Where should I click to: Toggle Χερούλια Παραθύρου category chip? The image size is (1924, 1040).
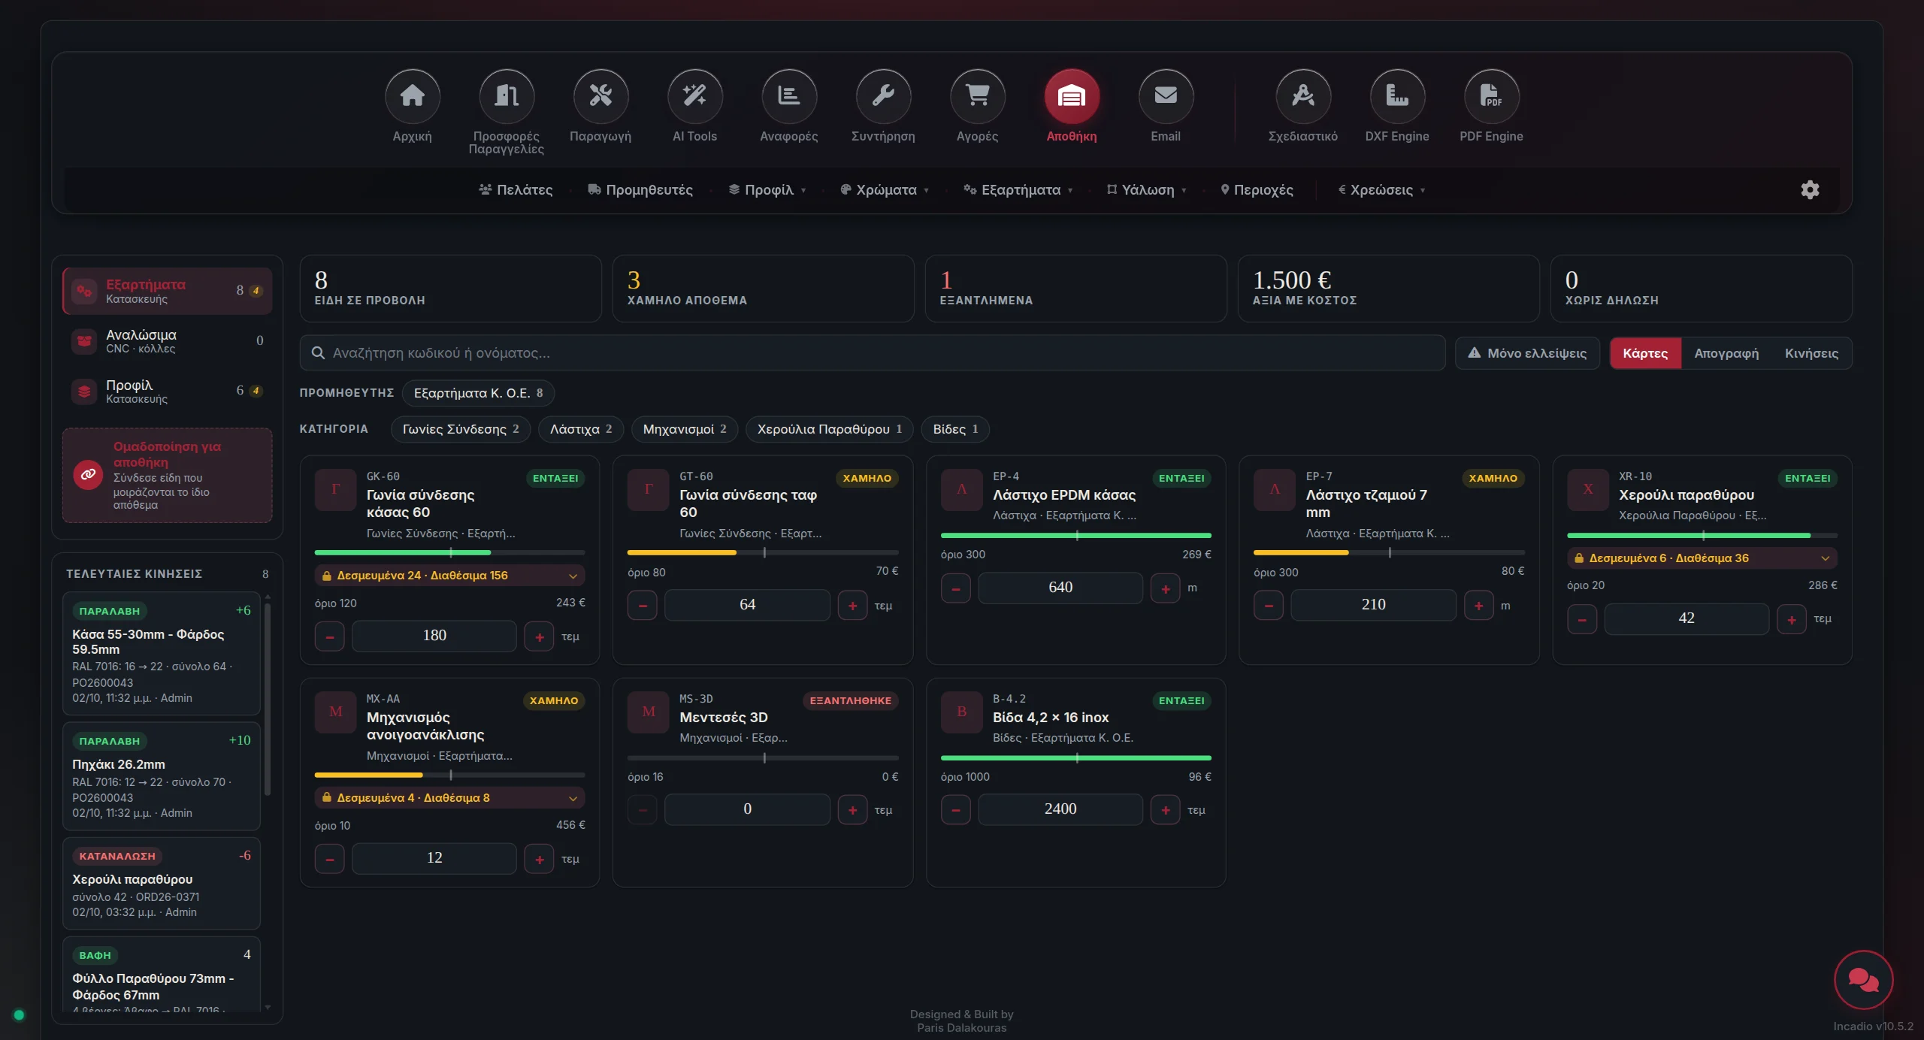[829, 429]
